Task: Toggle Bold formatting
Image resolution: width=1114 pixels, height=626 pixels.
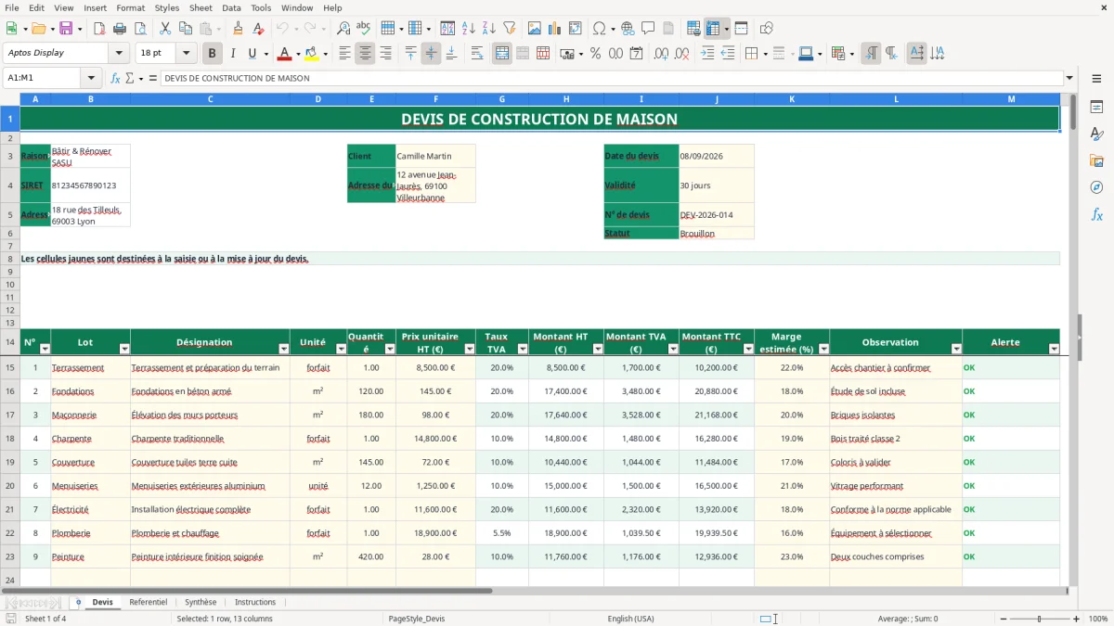Action: click(x=212, y=54)
